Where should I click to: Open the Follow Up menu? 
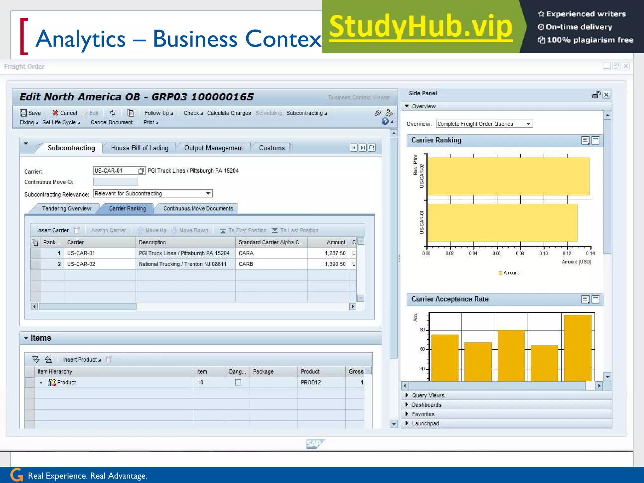click(159, 113)
